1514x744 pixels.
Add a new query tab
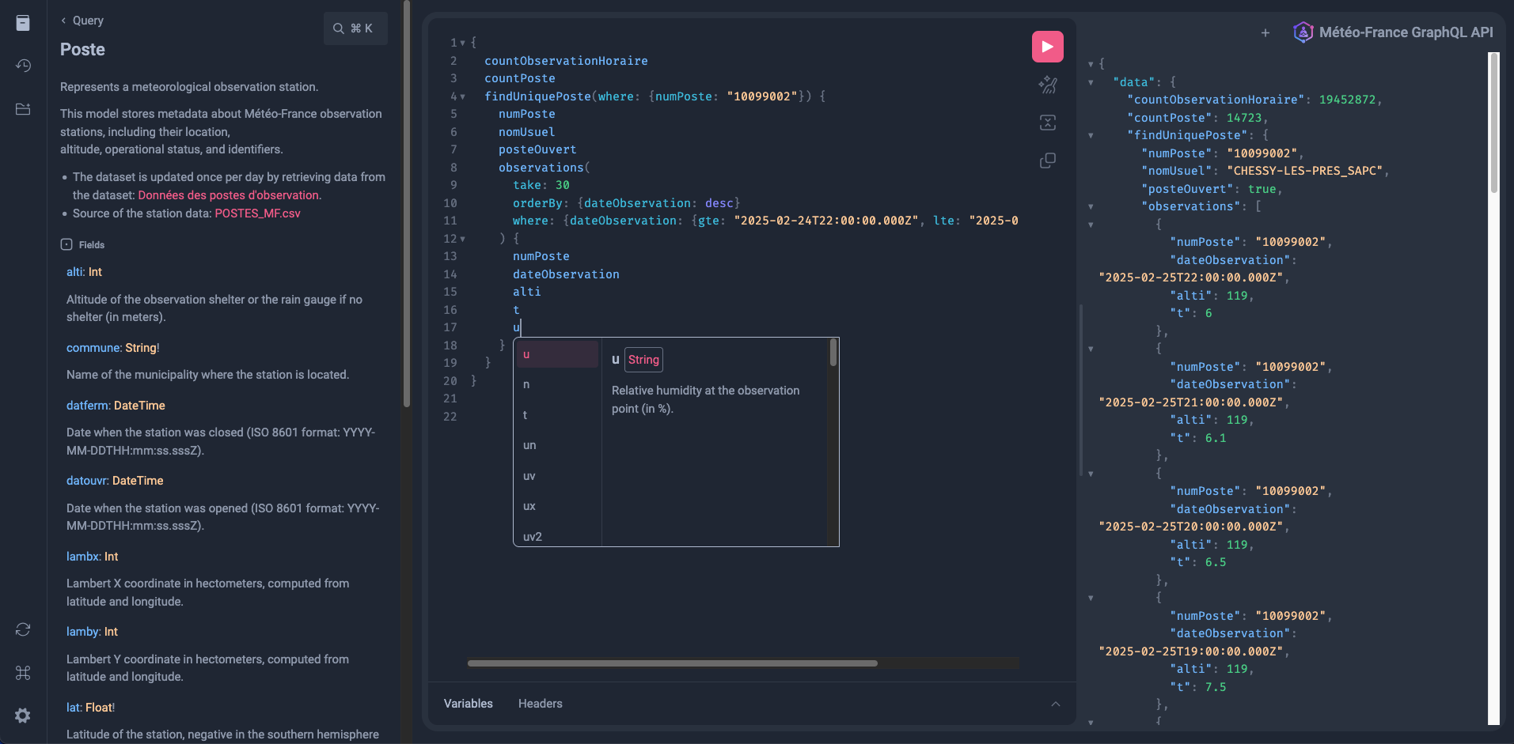1265,32
